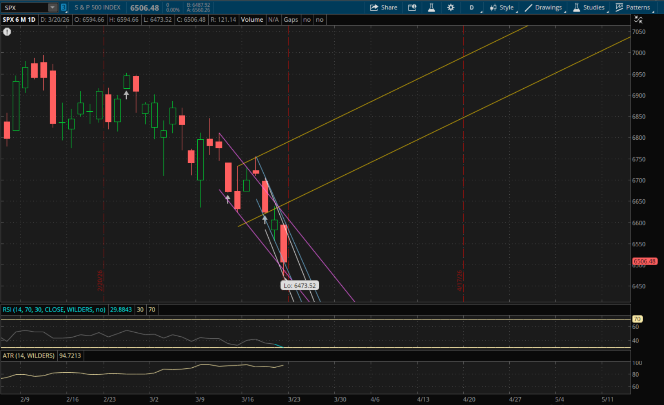Click the SPX 6 M 1D chart label
Image resolution: width=664 pixels, height=405 pixels.
pyautogui.click(x=19, y=20)
